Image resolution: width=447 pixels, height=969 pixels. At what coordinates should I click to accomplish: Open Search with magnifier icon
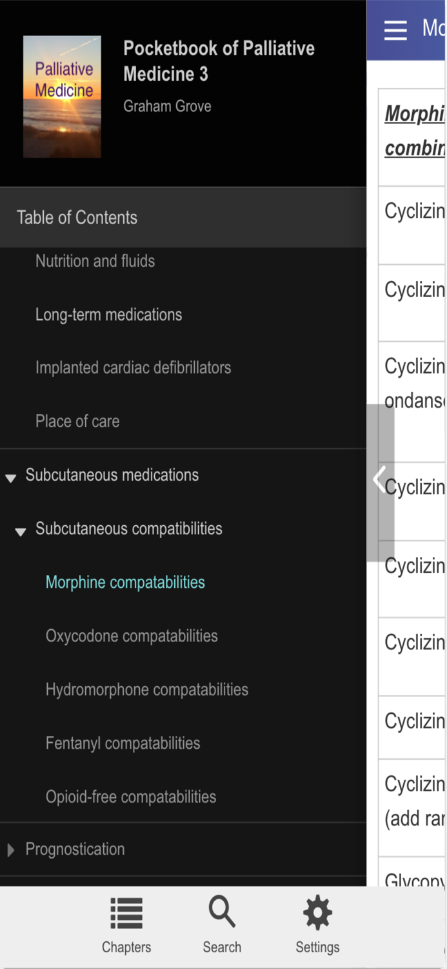pos(222,913)
